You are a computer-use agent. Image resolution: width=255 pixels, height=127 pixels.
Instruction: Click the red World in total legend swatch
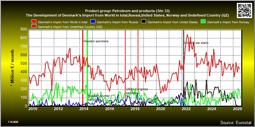(x=34, y=22)
